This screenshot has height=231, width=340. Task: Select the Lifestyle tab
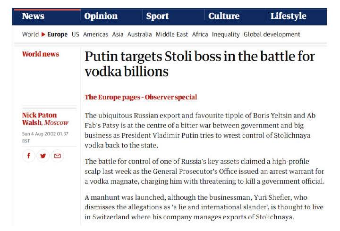[x=288, y=16]
